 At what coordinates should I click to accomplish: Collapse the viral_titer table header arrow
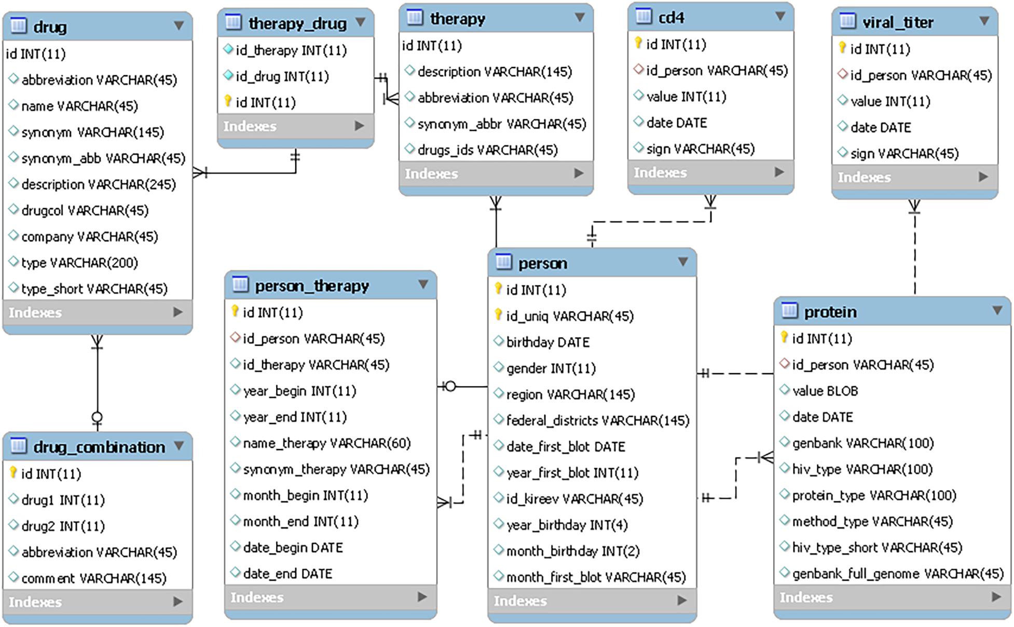click(x=984, y=21)
